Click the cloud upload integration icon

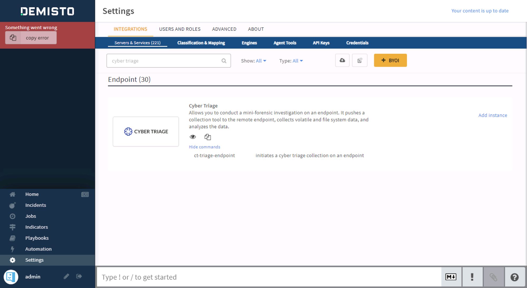pyautogui.click(x=342, y=60)
